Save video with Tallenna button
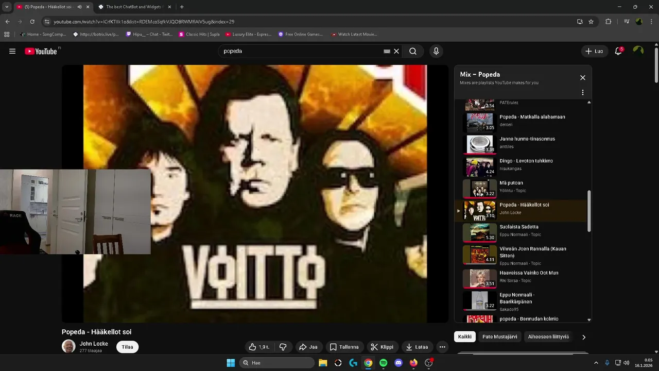The width and height of the screenshot is (659, 371). (344, 347)
